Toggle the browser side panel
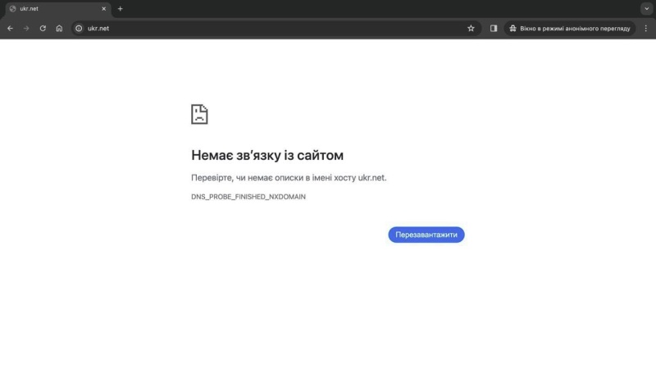 pyautogui.click(x=494, y=28)
